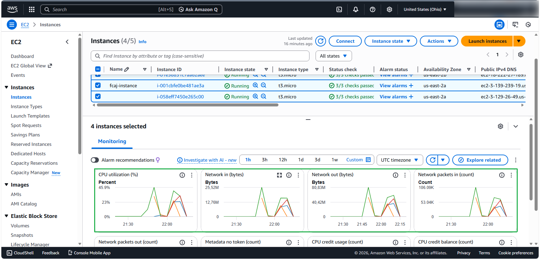Zoom out on fcaj-instance state
This screenshot has height=260, width=540.
click(x=264, y=86)
